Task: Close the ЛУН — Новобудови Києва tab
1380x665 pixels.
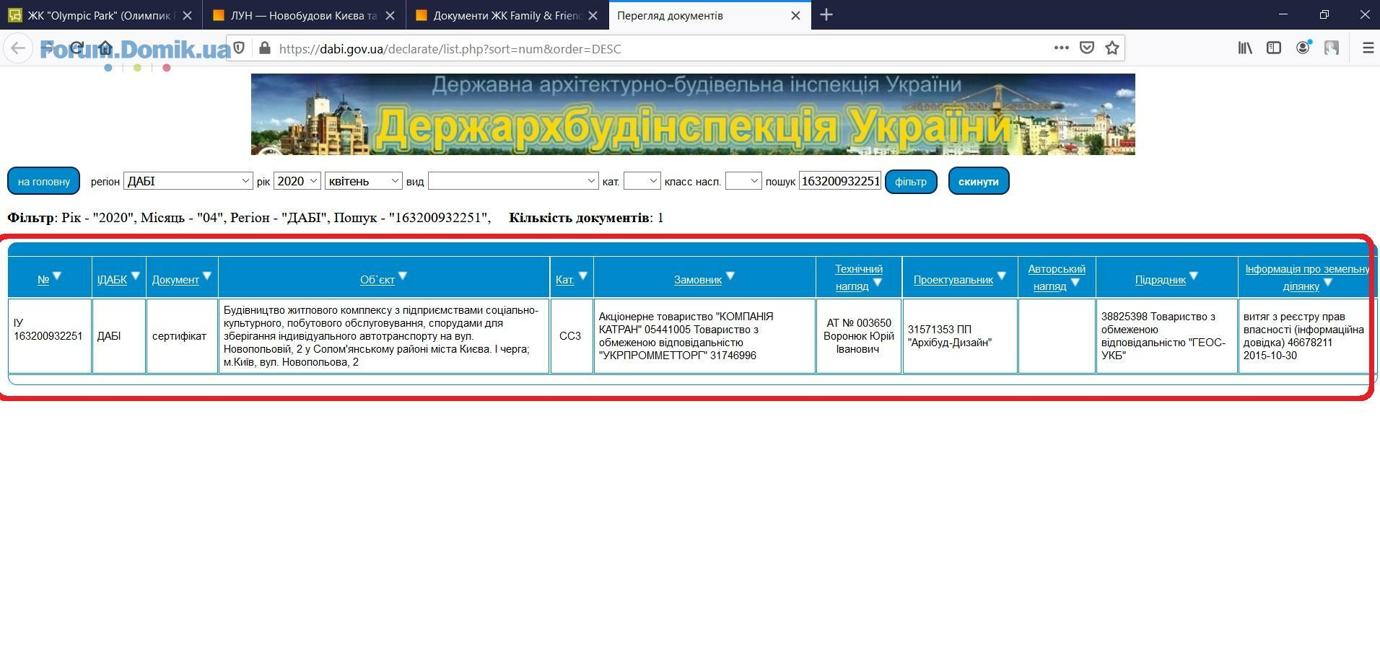Action: (x=390, y=15)
